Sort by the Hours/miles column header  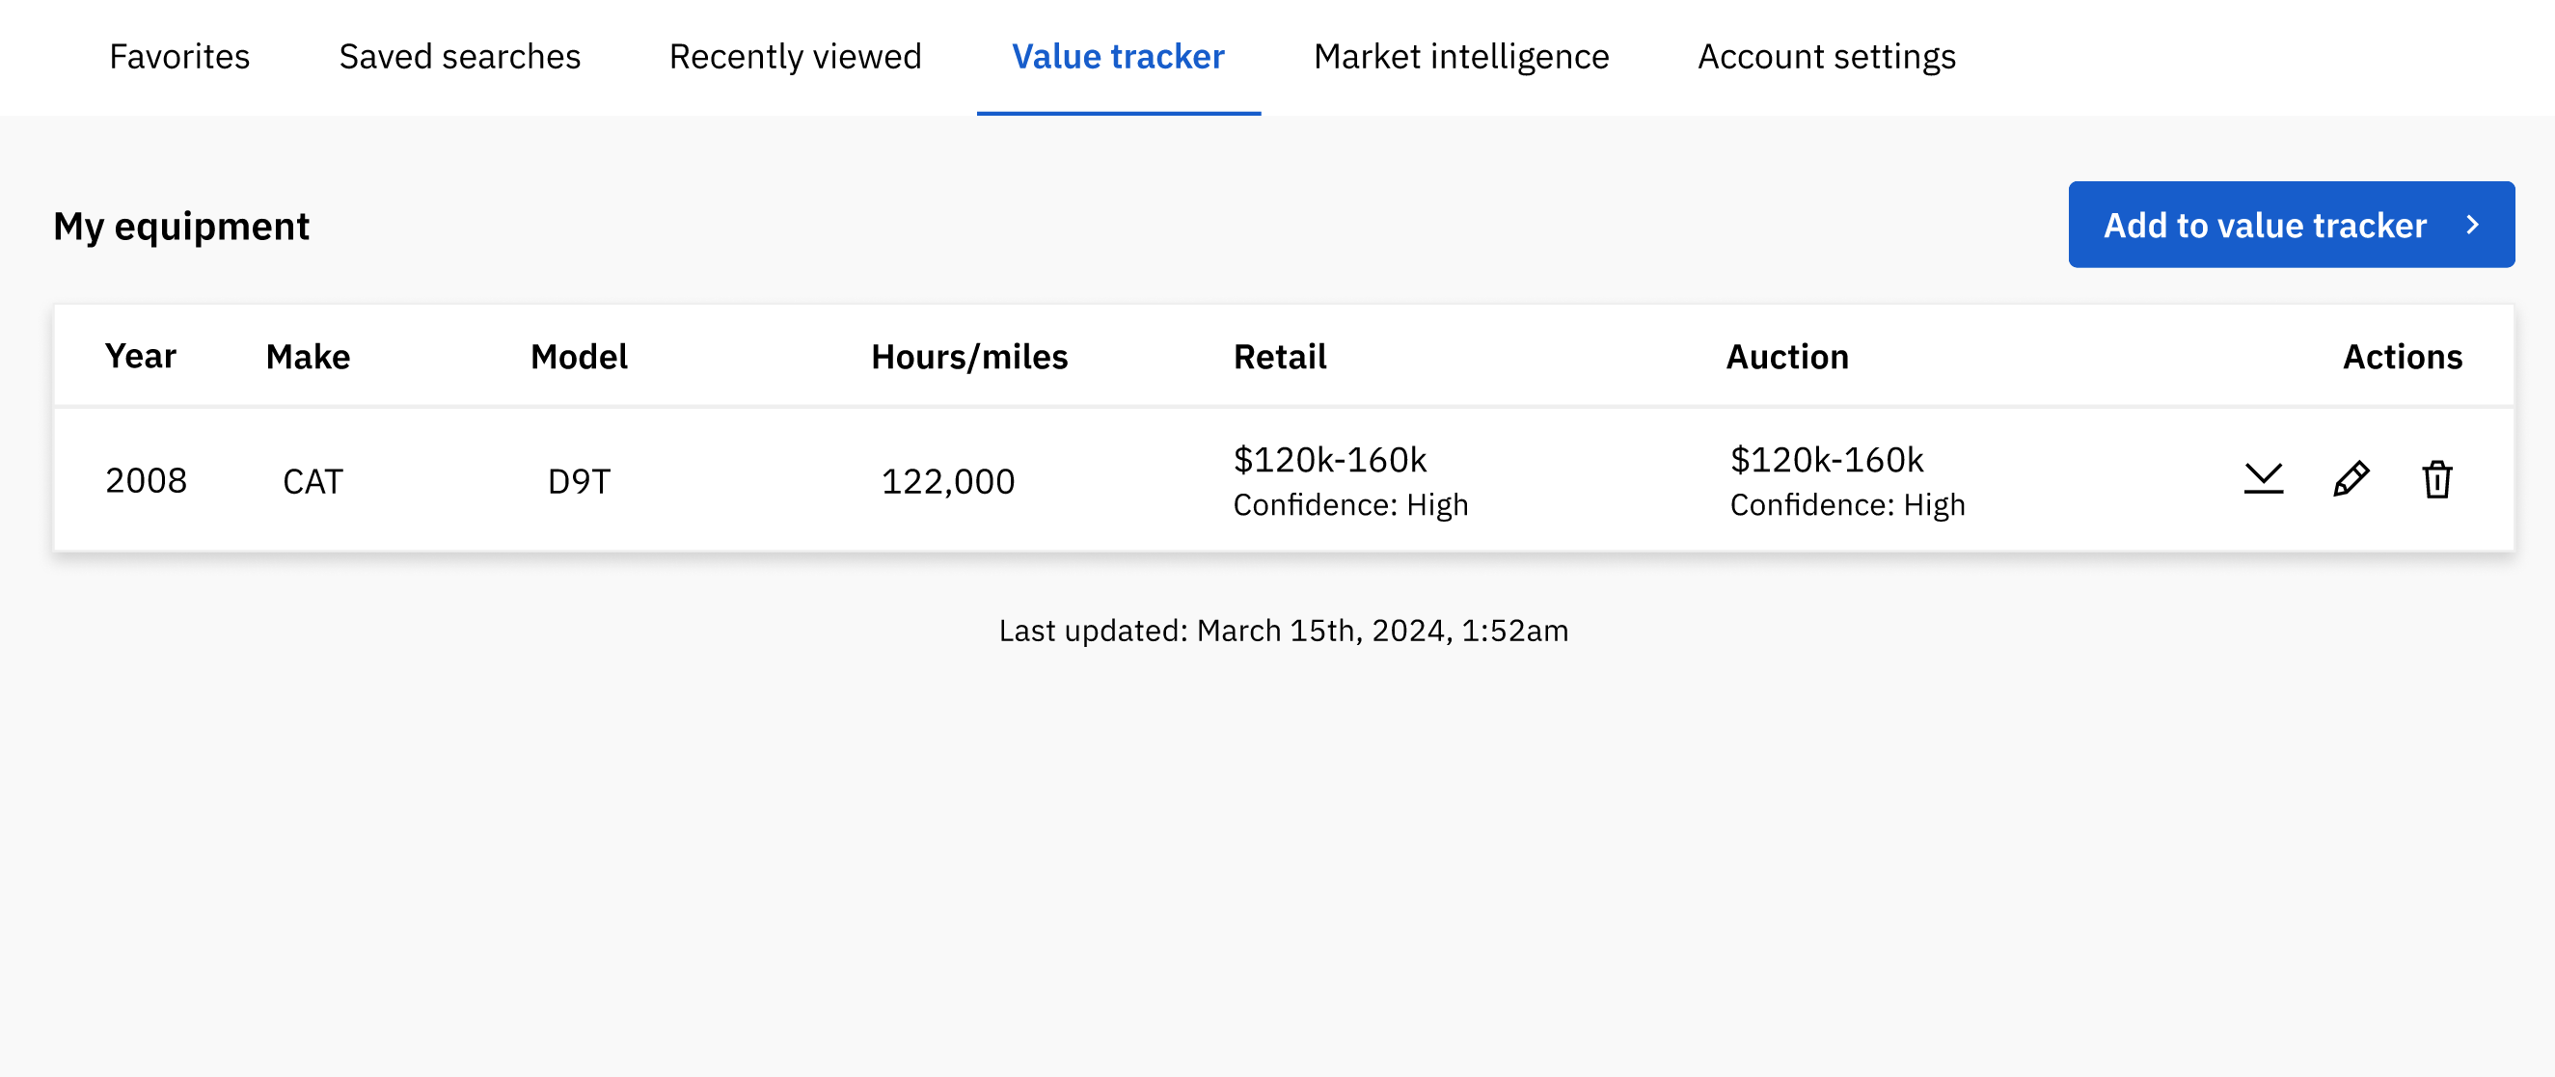pyautogui.click(x=969, y=356)
